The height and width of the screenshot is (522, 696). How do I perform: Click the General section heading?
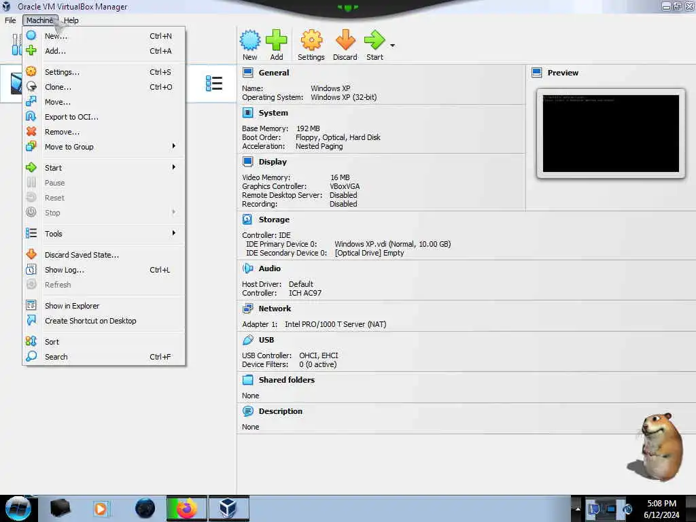pyautogui.click(x=274, y=73)
